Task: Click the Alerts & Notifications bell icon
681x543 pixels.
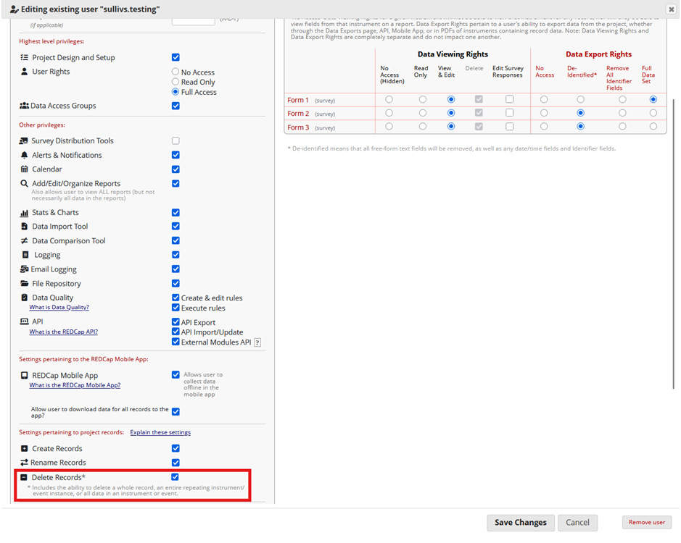Action: (x=25, y=156)
